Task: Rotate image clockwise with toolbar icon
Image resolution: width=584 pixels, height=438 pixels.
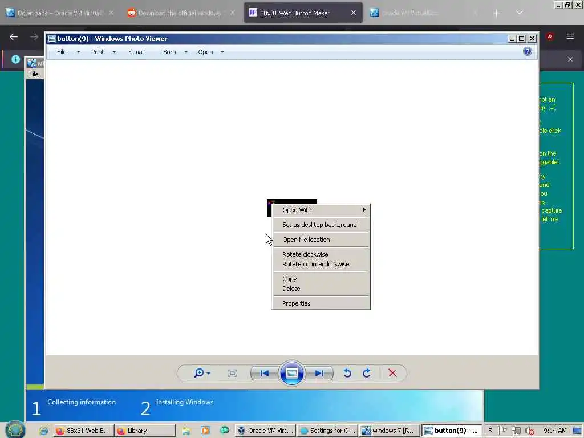Action: (367, 373)
